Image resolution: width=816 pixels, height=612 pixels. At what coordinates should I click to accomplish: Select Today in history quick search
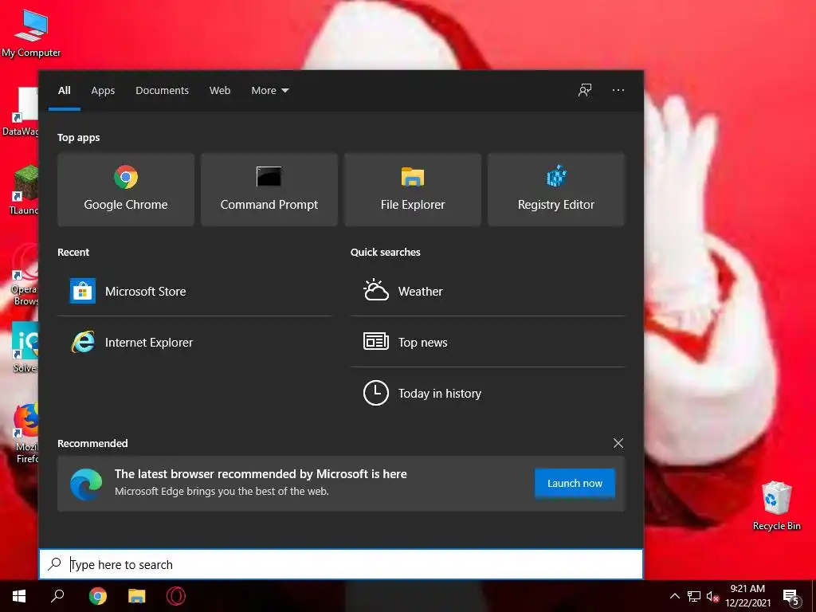pyautogui.click(x=488, y=394)
